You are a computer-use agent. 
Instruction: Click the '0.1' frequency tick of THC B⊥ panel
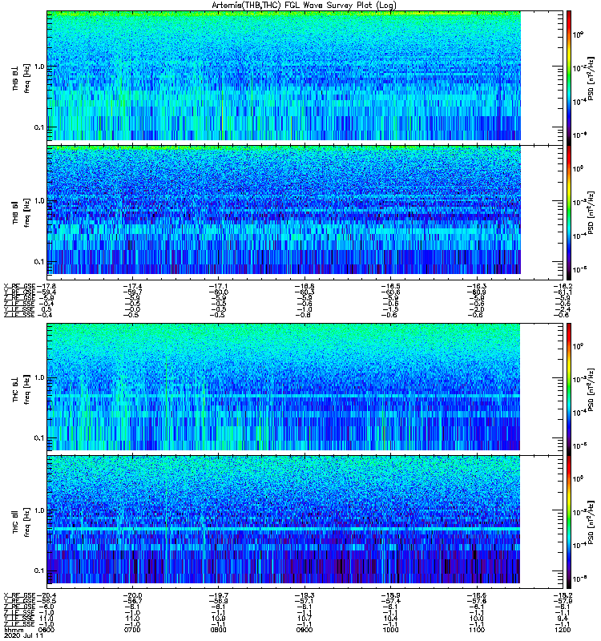[38, 437]
